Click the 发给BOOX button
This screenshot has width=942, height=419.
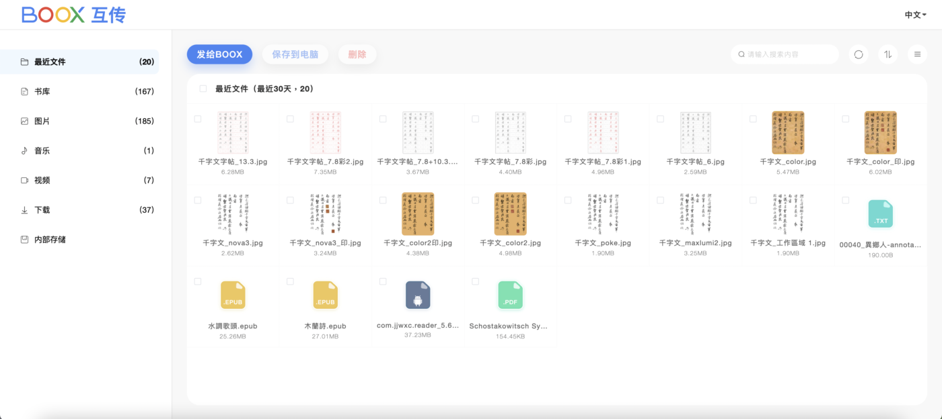coord(219,54)
